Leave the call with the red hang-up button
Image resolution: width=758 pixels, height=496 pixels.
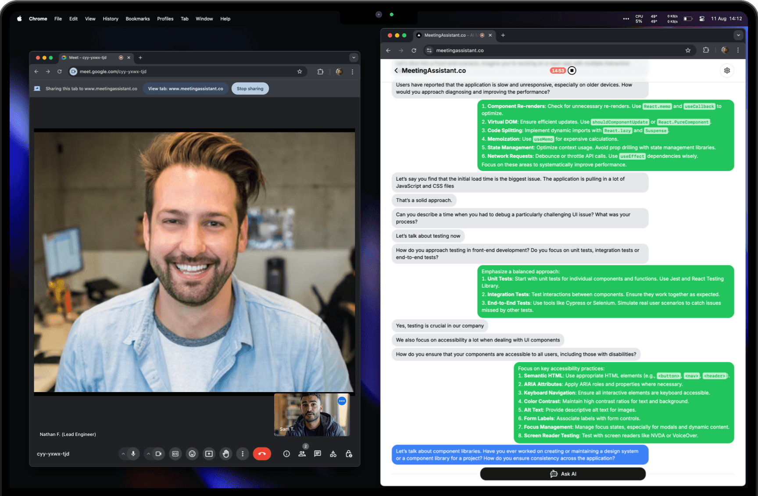click(262, 454)
